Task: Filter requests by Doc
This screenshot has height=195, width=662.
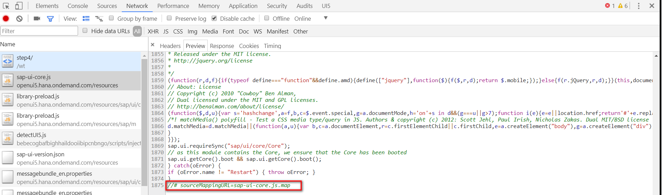Action: pos(244,31)
